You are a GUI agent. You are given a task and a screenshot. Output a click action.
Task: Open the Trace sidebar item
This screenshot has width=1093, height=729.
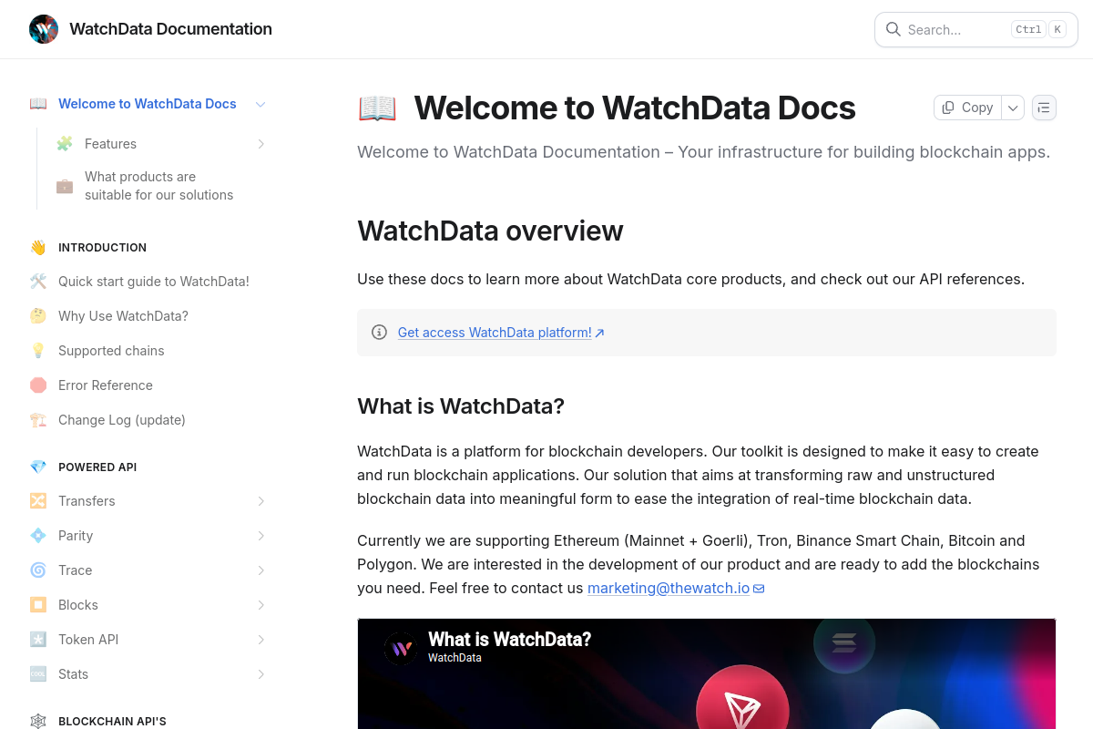point(75,570)
